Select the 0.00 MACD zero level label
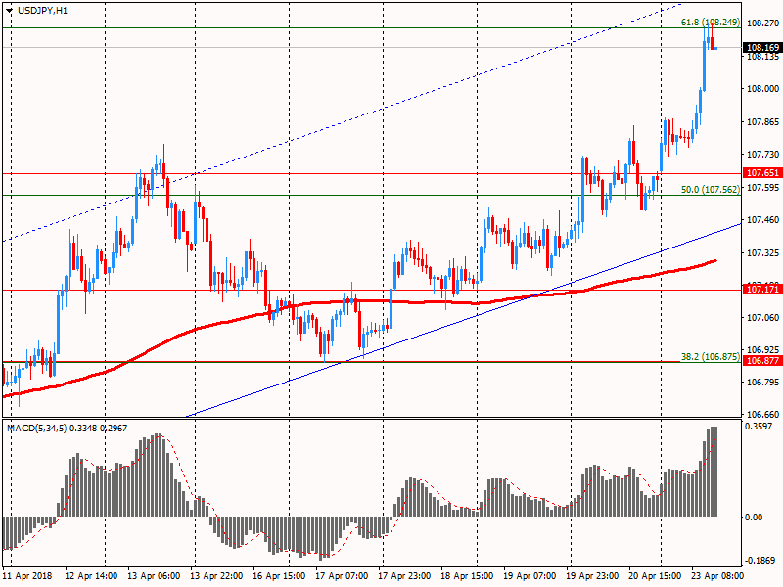Image resolution: width=783 pixels, height=587 pixels. point(754,518)
